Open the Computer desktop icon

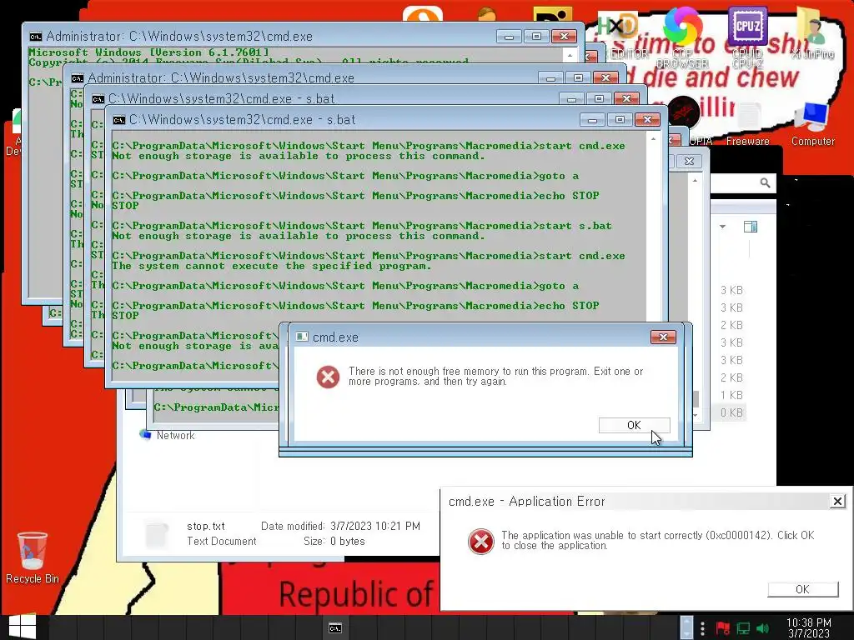pyautogui.click(x=812, y=117)
